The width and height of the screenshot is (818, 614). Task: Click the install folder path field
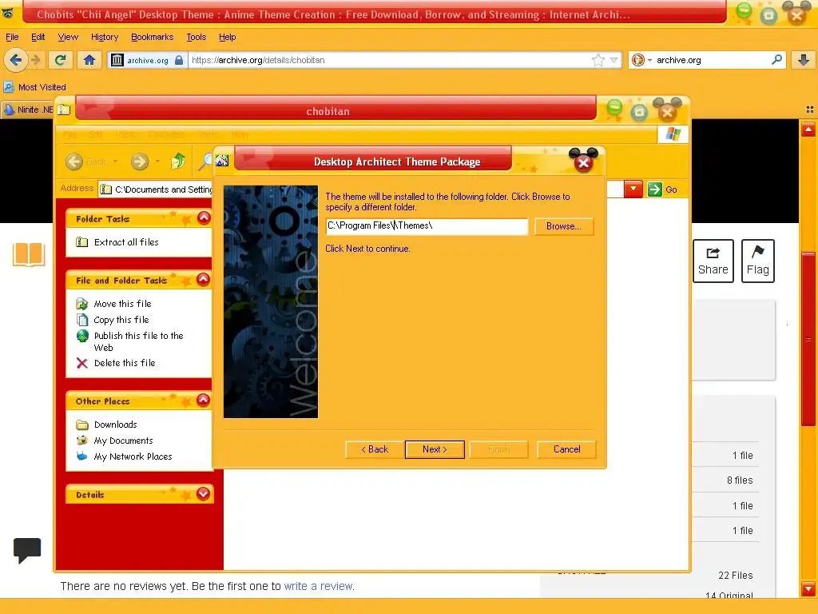tap(427, 226)
